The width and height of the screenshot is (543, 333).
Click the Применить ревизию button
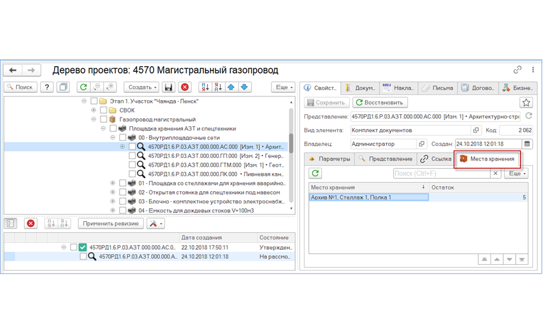point(111,223)
